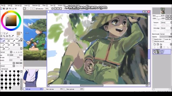This screenshot has width=172, height=96.
Task: Tick the Advanced settings checkbox
Action: 1,69
